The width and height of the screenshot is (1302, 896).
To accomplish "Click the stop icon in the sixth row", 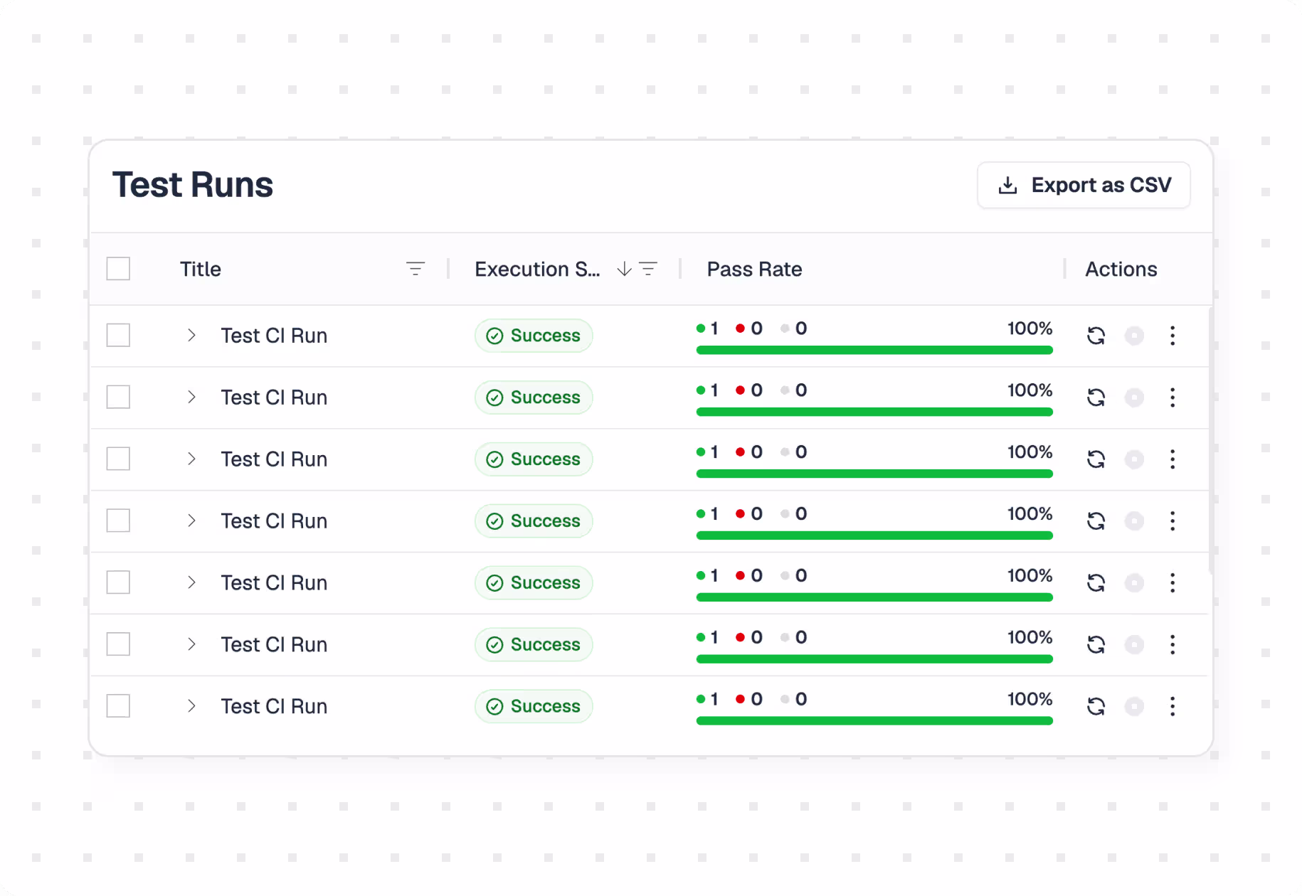I will click(1134, 644).
